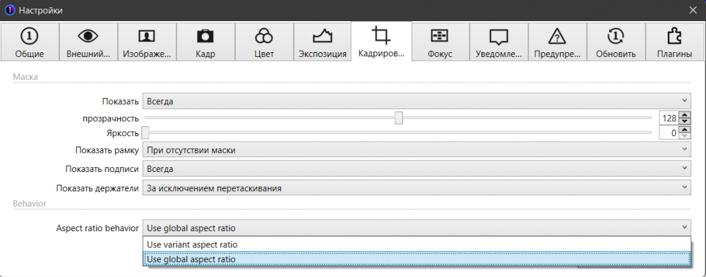This screenshot has width=706, height=277.
Task: Click the Яркость slider handle
Action: click(x=145, y=133)
